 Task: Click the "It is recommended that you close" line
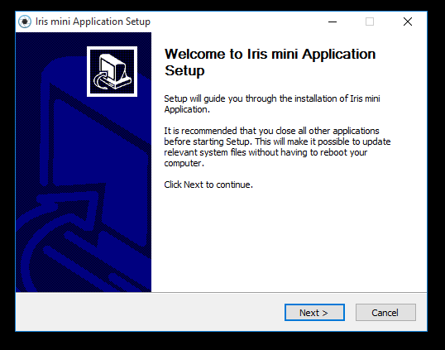point(271,131)
